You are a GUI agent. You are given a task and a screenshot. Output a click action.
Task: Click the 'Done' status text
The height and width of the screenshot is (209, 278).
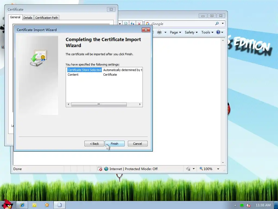pos(18,169)
